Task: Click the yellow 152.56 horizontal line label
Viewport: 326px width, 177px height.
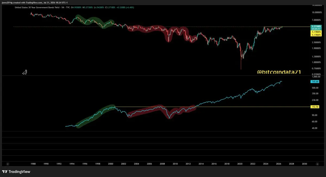Action: pyautogui.click(x=315, y=107)
